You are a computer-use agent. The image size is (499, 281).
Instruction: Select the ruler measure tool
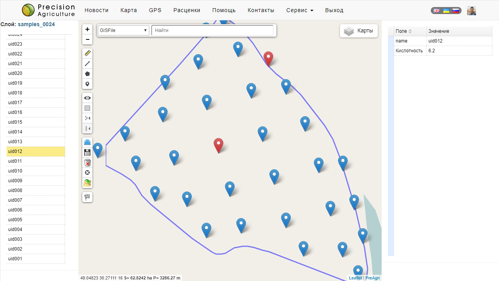tap(87, 53)
